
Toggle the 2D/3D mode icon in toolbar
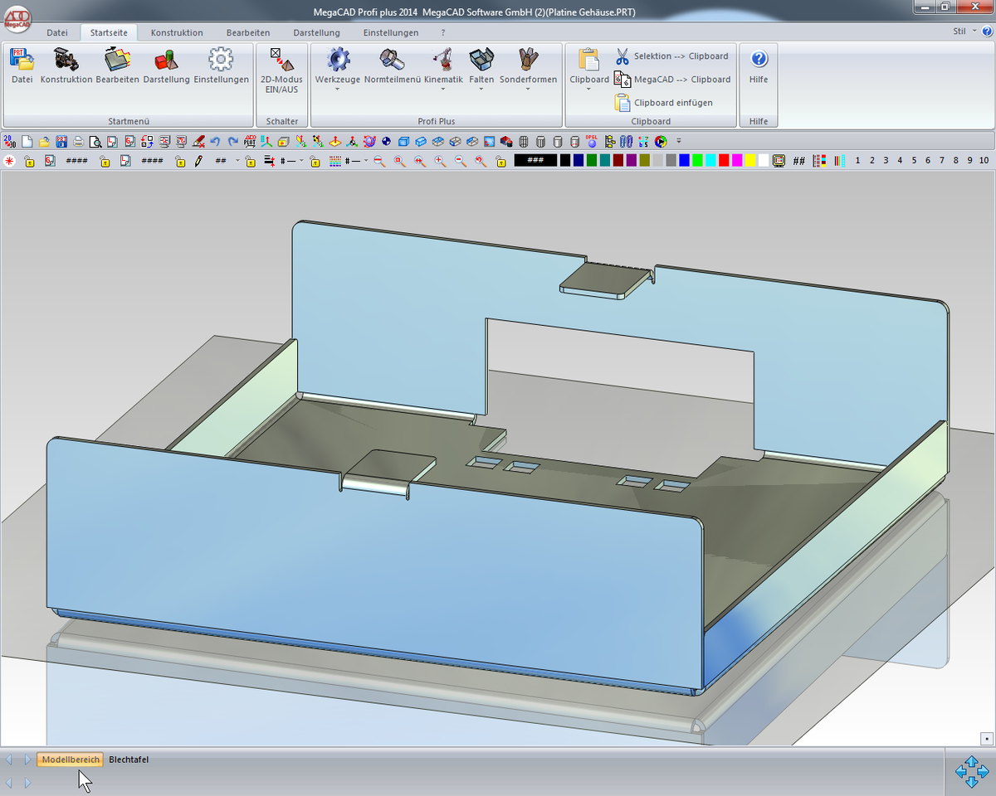(9, 141)
